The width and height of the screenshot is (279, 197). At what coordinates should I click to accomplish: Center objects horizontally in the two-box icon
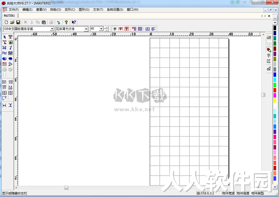5,93
